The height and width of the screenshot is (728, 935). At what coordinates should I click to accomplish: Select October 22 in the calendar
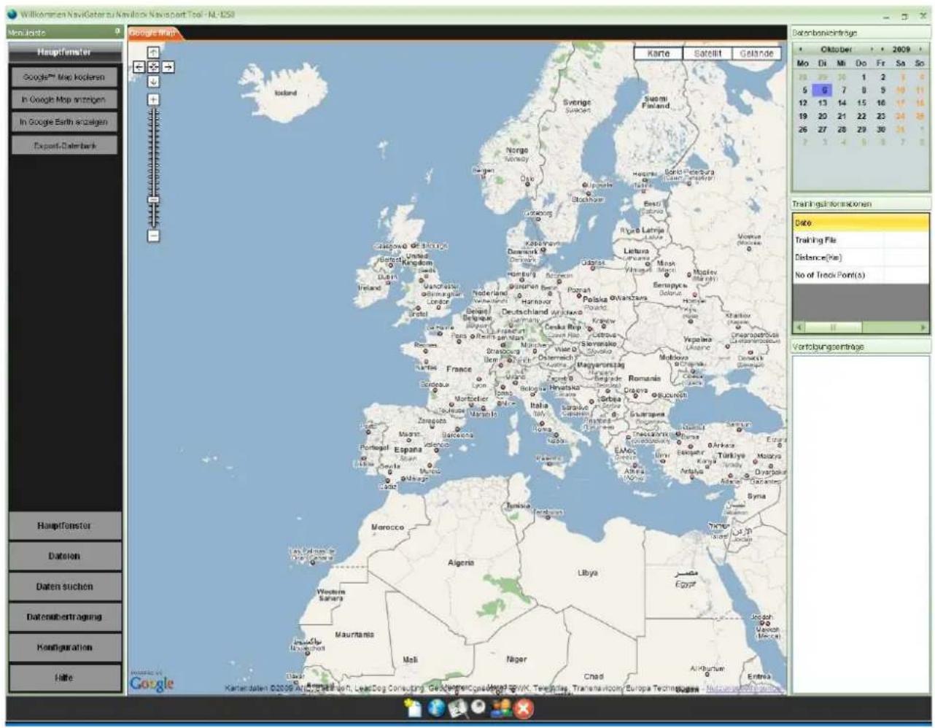pyautogui.click(x=861, y=116)
